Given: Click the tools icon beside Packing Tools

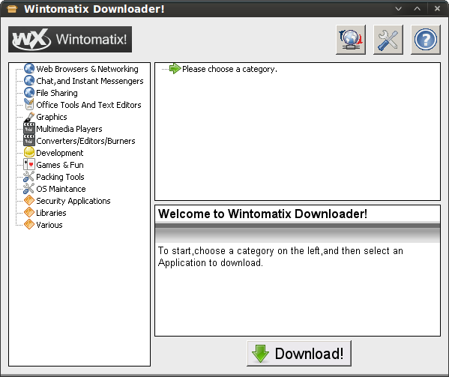Looking at the screenshot, I should tap(29, 177).
